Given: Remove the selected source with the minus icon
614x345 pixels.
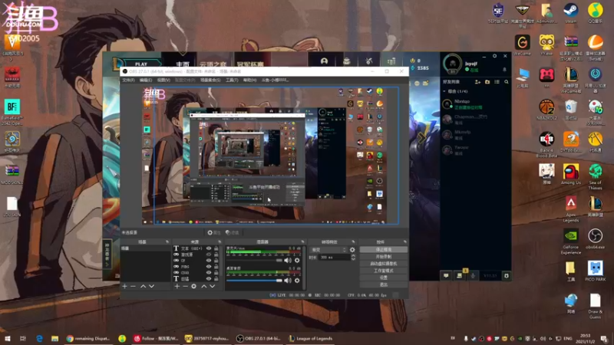Looking at the screenshot, I should pyautogui.click(x=185, y=286).
